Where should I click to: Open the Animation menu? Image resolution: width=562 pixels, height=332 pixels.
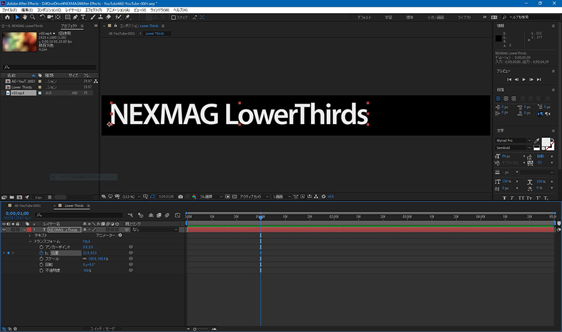coord(118,10)
